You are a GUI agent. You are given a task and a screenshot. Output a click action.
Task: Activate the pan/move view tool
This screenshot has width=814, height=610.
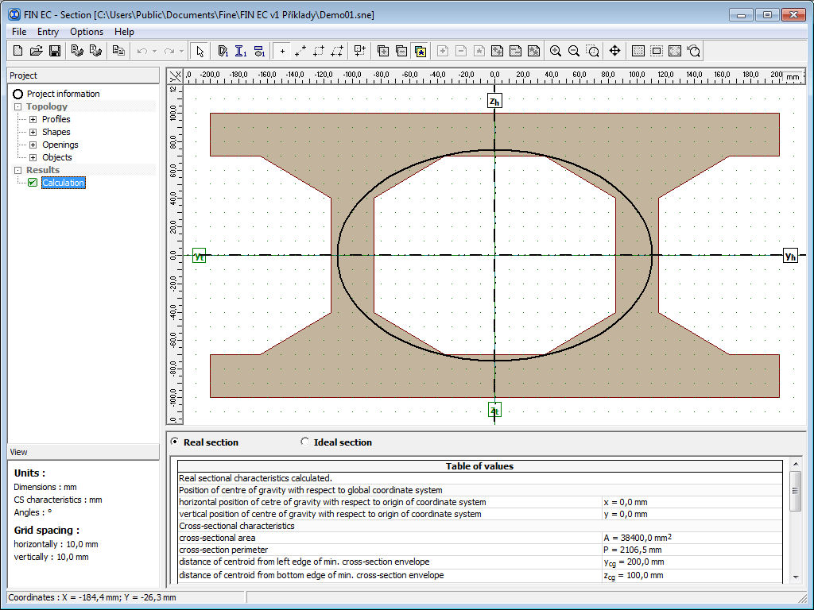(x=615, y=50)
